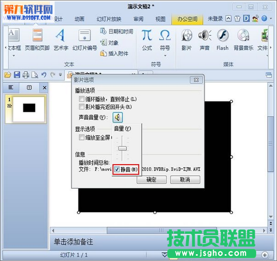The width and height of the screenshot is (277, 261).
Task: Click vertical scrollbar up arrow
Action: click(x=271, y=86)
